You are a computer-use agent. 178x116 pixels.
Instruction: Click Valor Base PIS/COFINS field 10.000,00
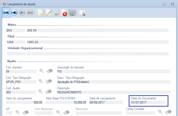[66, 102]
